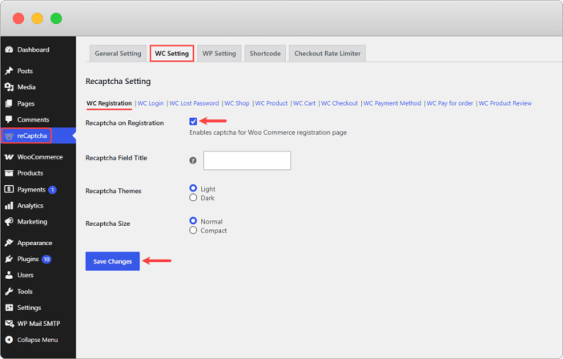Viewport: 563px width, 359px height.
Task: Click the Save Changes button
Action: pos(113,261)
